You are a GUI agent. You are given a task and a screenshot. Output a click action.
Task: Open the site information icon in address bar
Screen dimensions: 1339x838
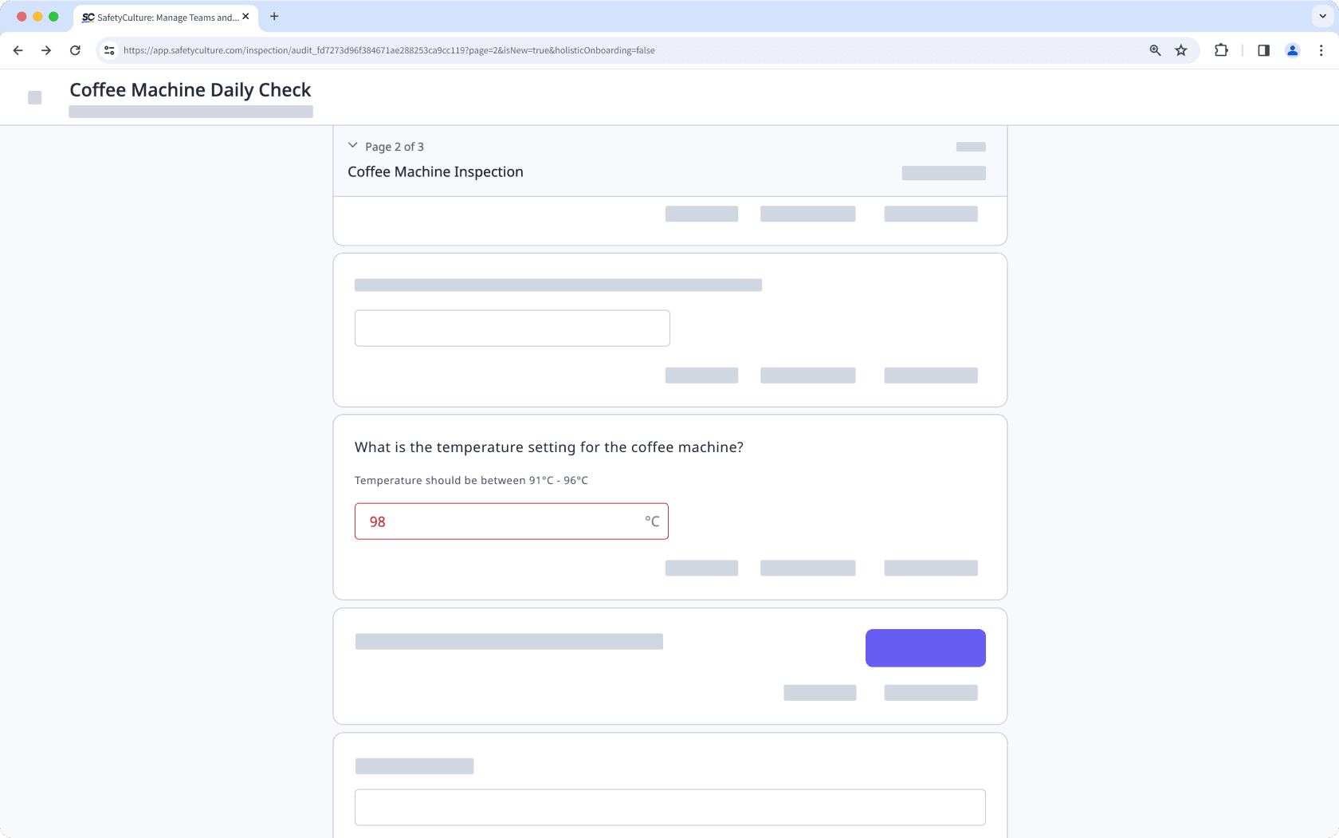[109, 50]
